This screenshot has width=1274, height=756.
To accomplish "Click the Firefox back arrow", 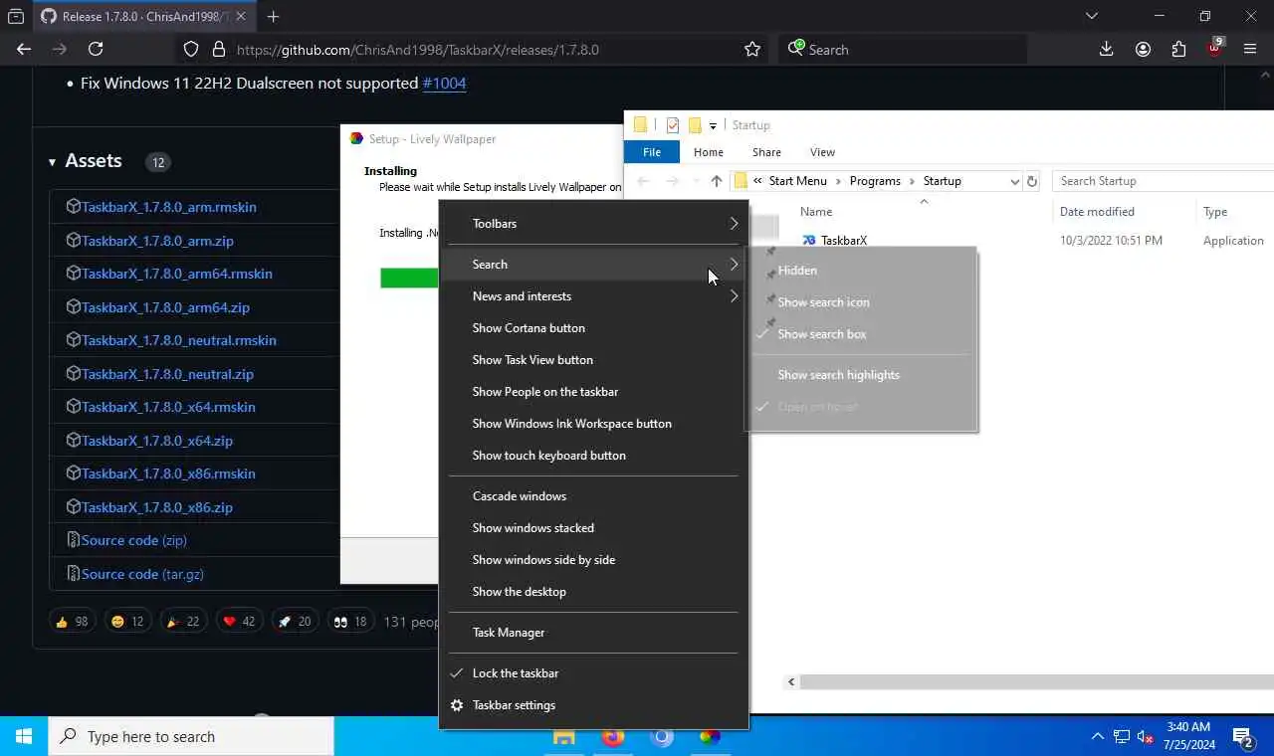I will (x=24, y=49).
